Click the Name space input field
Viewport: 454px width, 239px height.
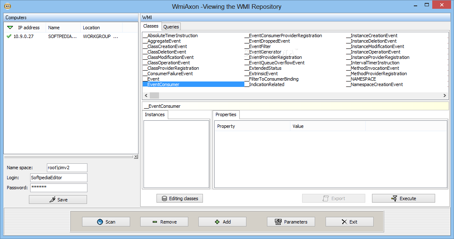click(67, 168)
